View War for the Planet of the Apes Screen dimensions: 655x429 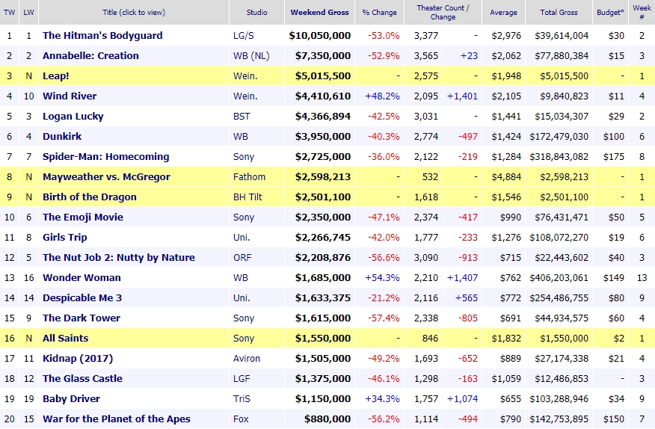[116, 419]
